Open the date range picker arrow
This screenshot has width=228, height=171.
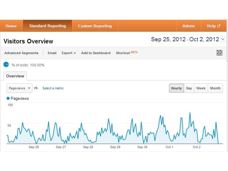click(x=223, y=40)
